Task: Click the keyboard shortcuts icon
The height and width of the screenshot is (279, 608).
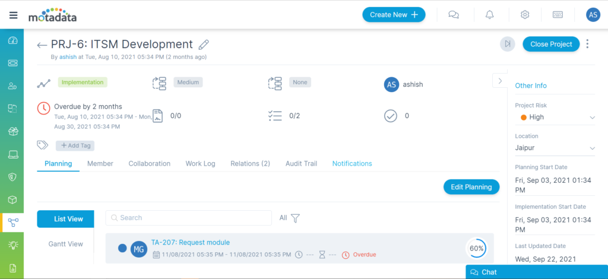Action: [558, 15]
